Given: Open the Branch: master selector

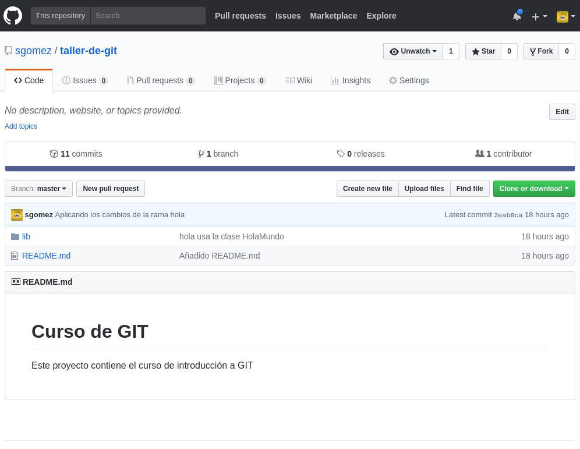Looking at the screenshot, I should (38, 188).
